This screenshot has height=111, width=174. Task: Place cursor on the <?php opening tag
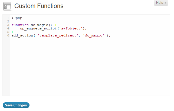17,18
